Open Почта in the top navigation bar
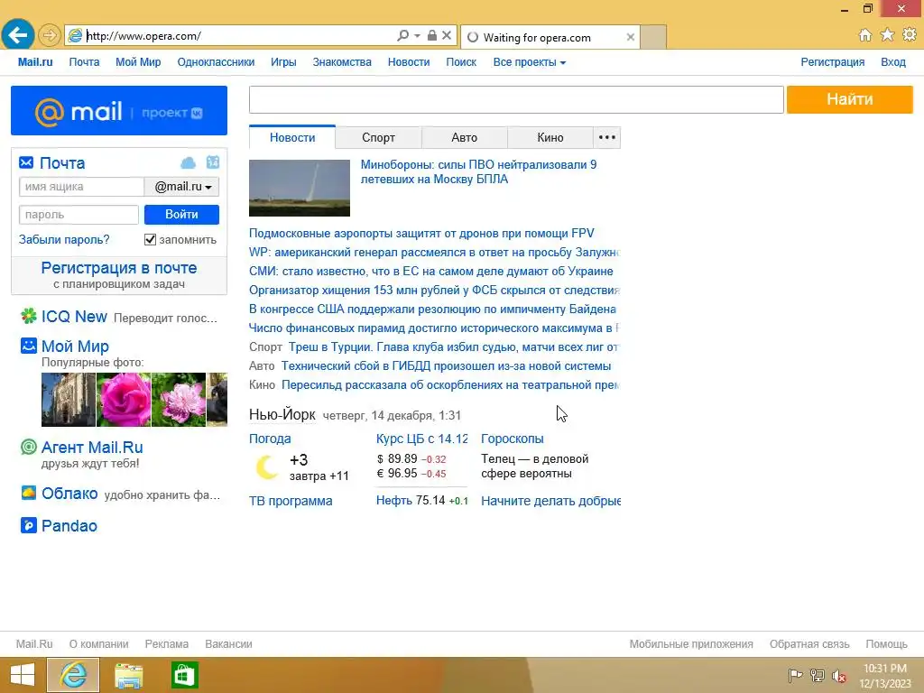924x693 pixels. point(84,62)
